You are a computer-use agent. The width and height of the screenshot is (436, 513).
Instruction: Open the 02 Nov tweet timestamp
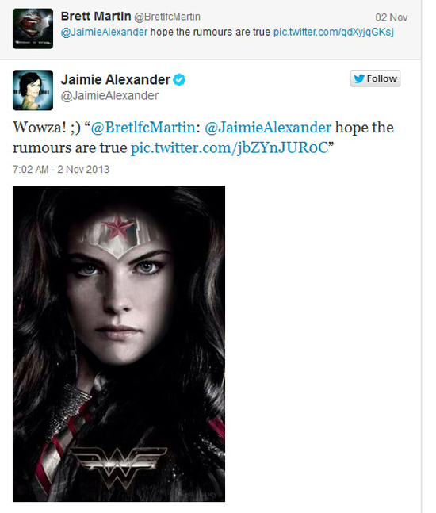(392, 17)
